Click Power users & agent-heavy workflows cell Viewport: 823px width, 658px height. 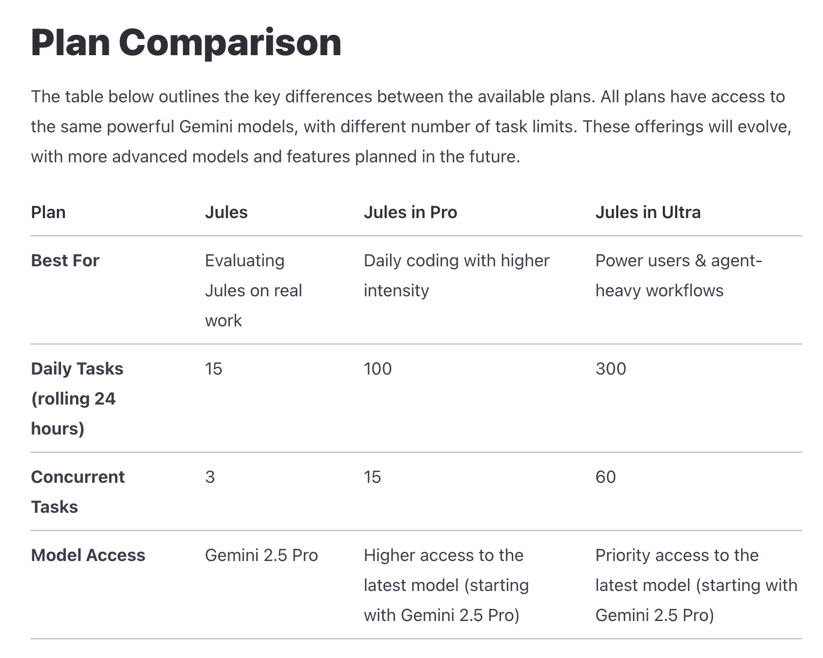click(678, 275)
